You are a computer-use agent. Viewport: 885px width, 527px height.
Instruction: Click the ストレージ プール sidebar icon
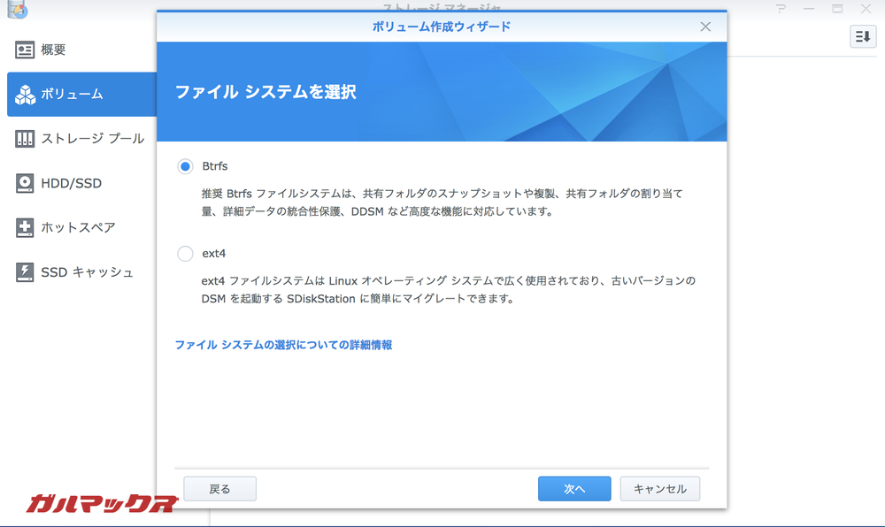(x=25, y=139)
